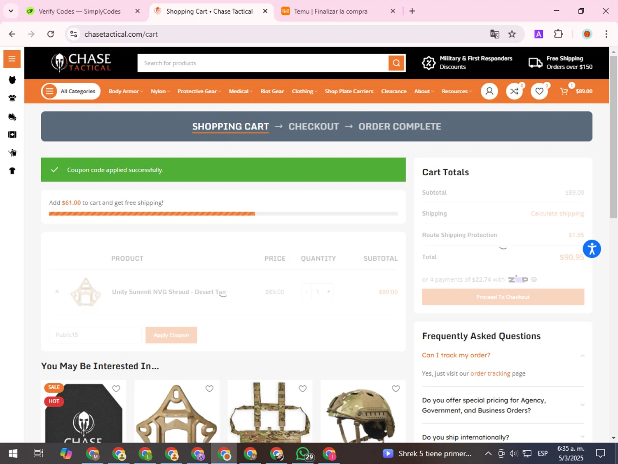The width and height of the screenshot is (618, 464).
Task: Open WhatsApp from the taskbar
Action: [x=304, y=454]
